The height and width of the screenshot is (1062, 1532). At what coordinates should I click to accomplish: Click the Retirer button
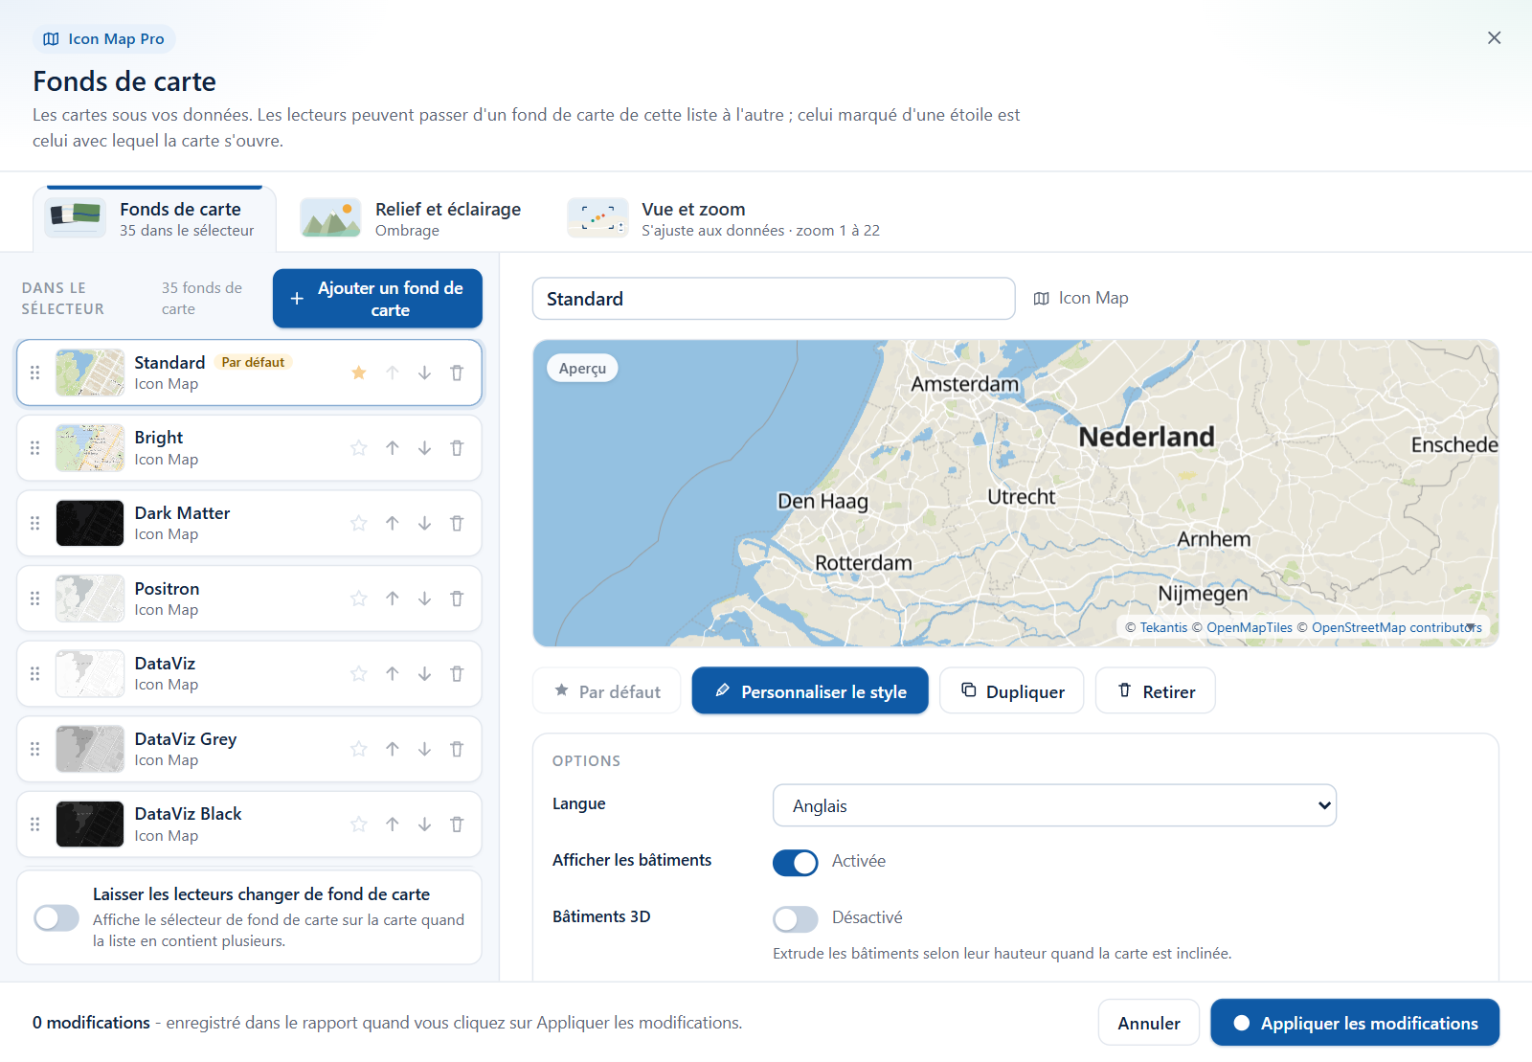[1156, 690]
